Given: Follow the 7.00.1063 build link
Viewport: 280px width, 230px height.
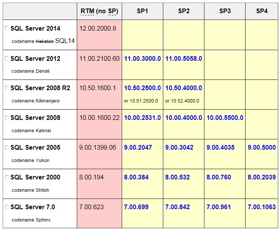Looking at the screenshot, I should tap(262, 207).
